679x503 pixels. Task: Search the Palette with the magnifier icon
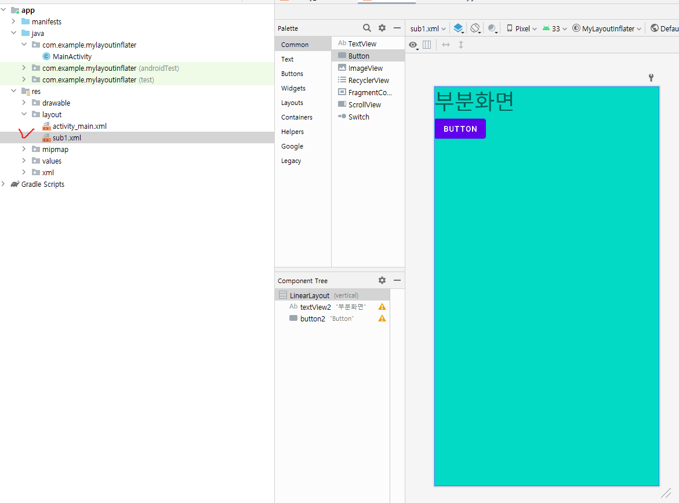pyautogui.click(x=367, y=28)
